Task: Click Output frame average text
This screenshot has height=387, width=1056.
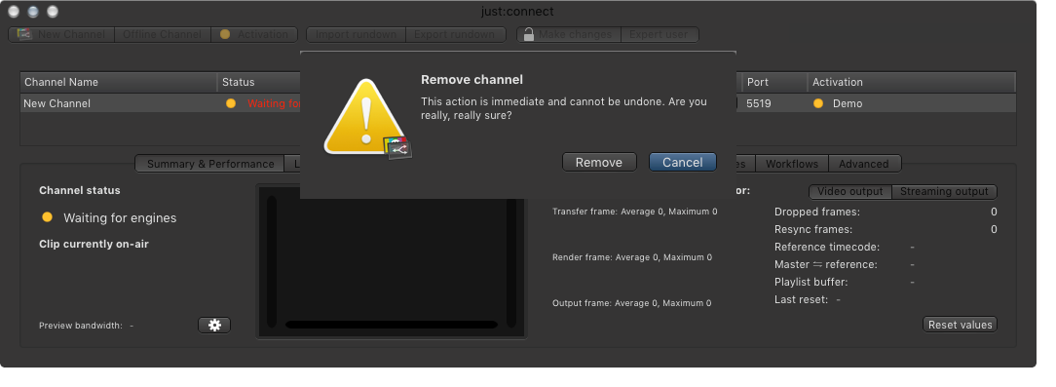Action: coord(631,303)
